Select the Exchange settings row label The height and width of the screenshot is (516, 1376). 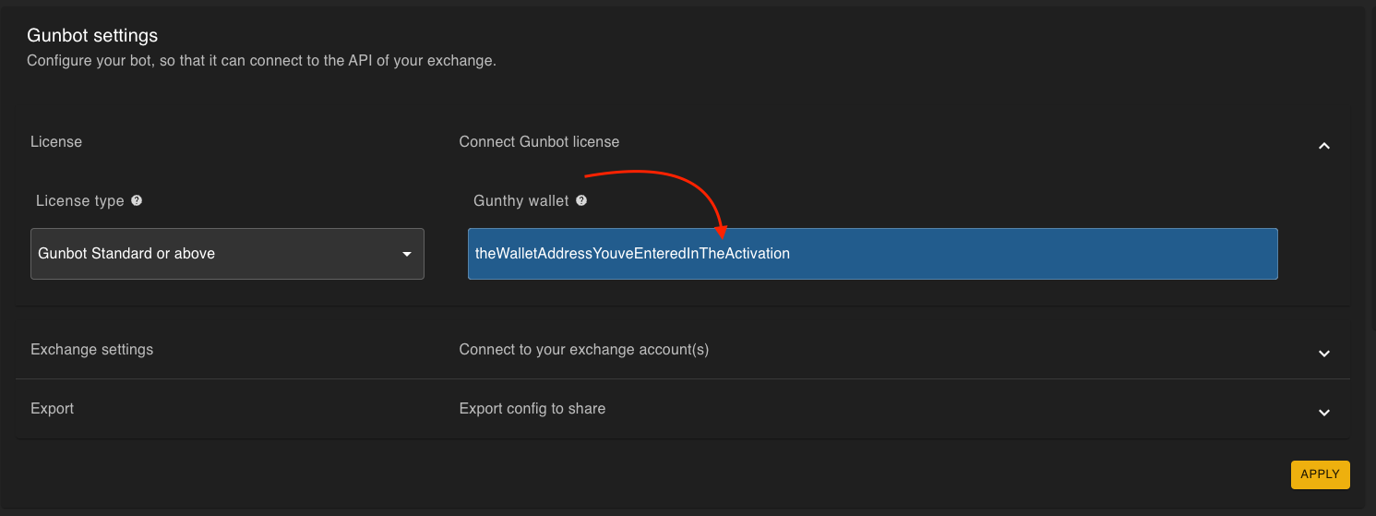pyautogui.click(x=91, y=350)
